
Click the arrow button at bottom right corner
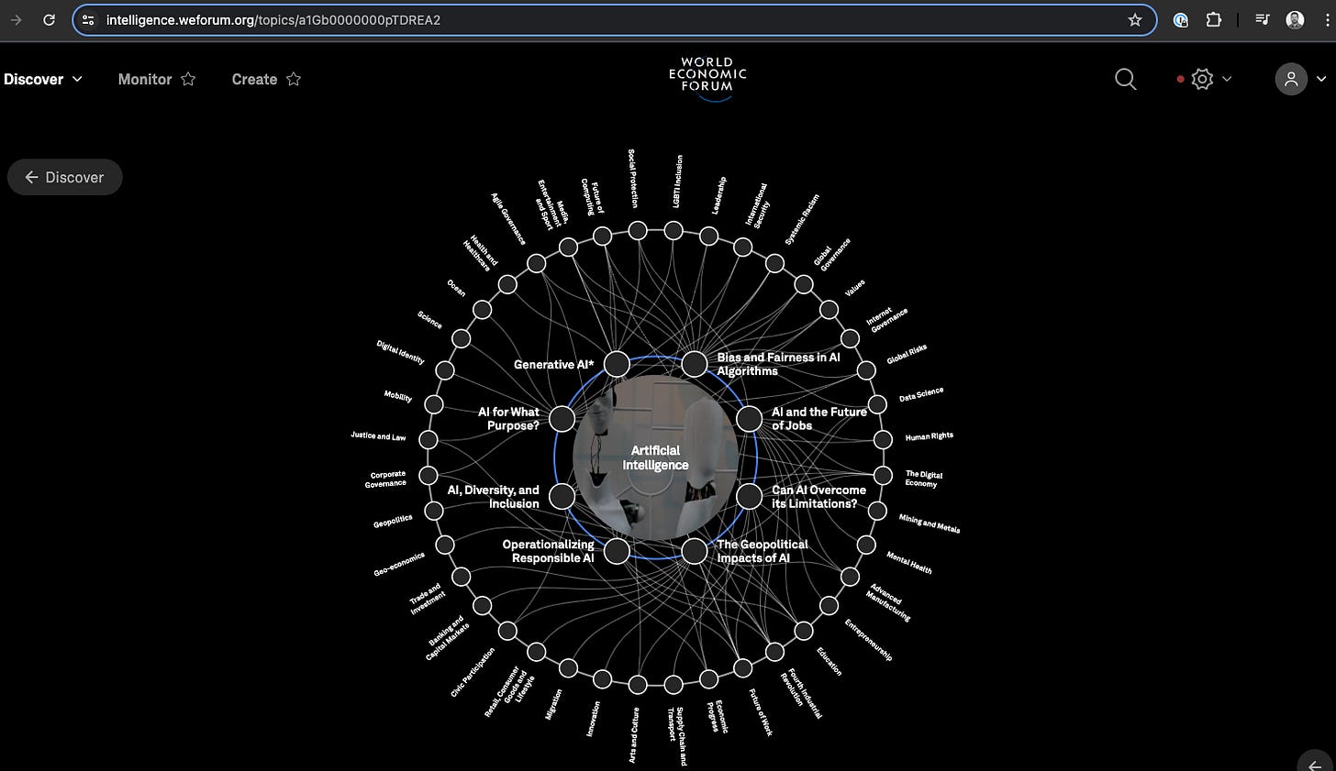1316,765
